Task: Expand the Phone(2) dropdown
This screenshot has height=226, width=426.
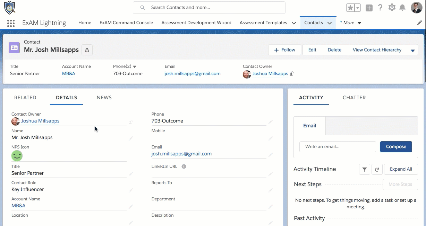Action: [135, 66]
